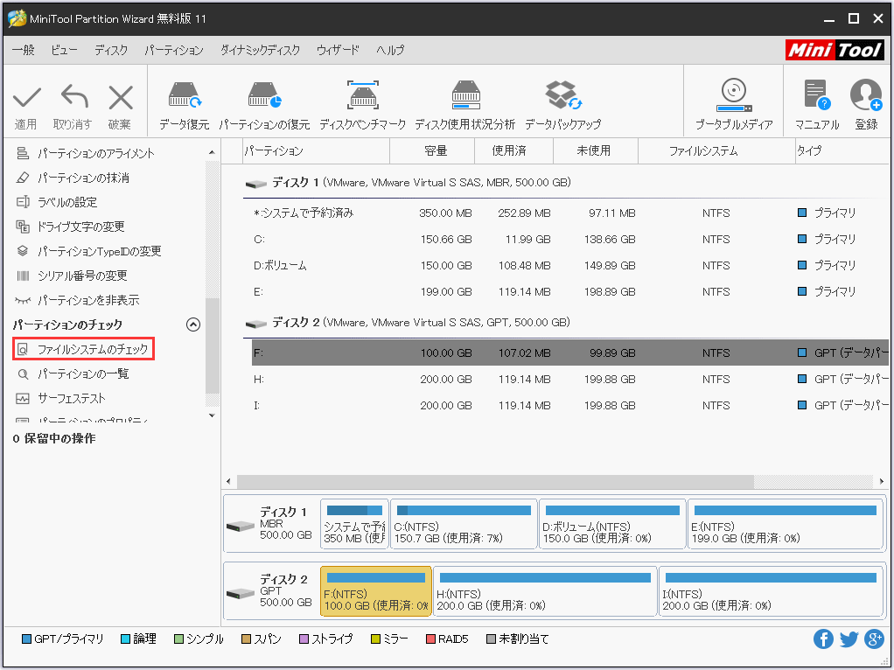Open the パーティション menu
This screenshot has height=670, width=894.
pyautogui.click(x=174, y=50)
